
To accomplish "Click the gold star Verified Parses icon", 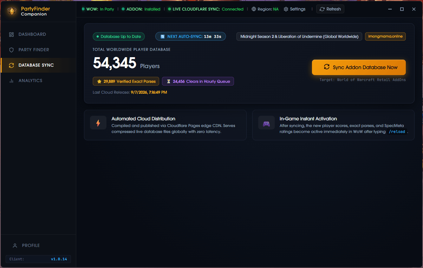I will (x=99, y=81).
